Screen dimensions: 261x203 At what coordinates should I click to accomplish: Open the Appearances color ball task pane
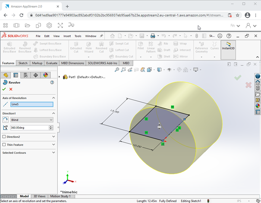click(x=258, y=106)
